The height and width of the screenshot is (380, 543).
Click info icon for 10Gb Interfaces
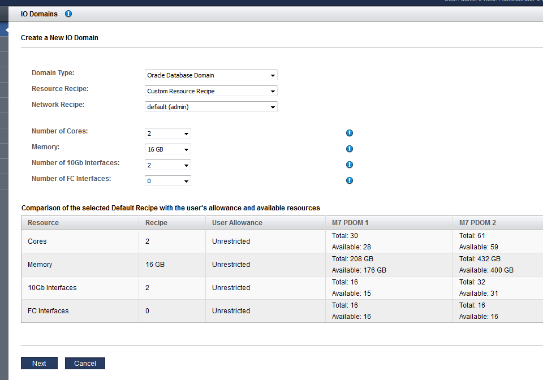coord(350,165)
